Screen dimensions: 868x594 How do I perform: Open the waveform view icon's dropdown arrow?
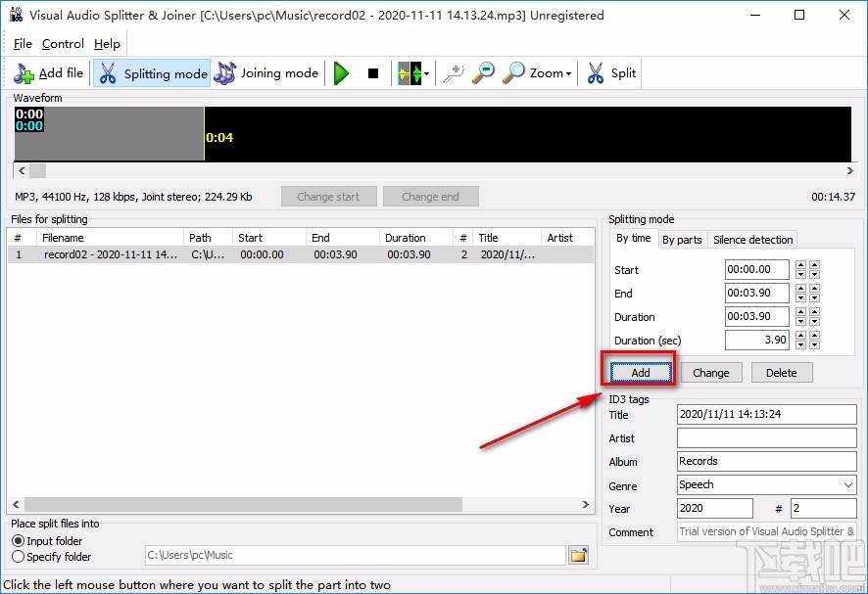(426, 73)
